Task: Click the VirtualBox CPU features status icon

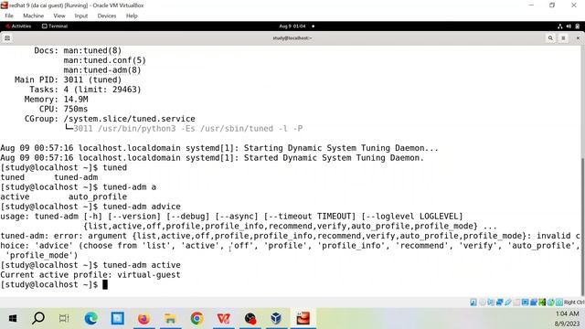Action: pyautogui.click(x=542, y=302)
